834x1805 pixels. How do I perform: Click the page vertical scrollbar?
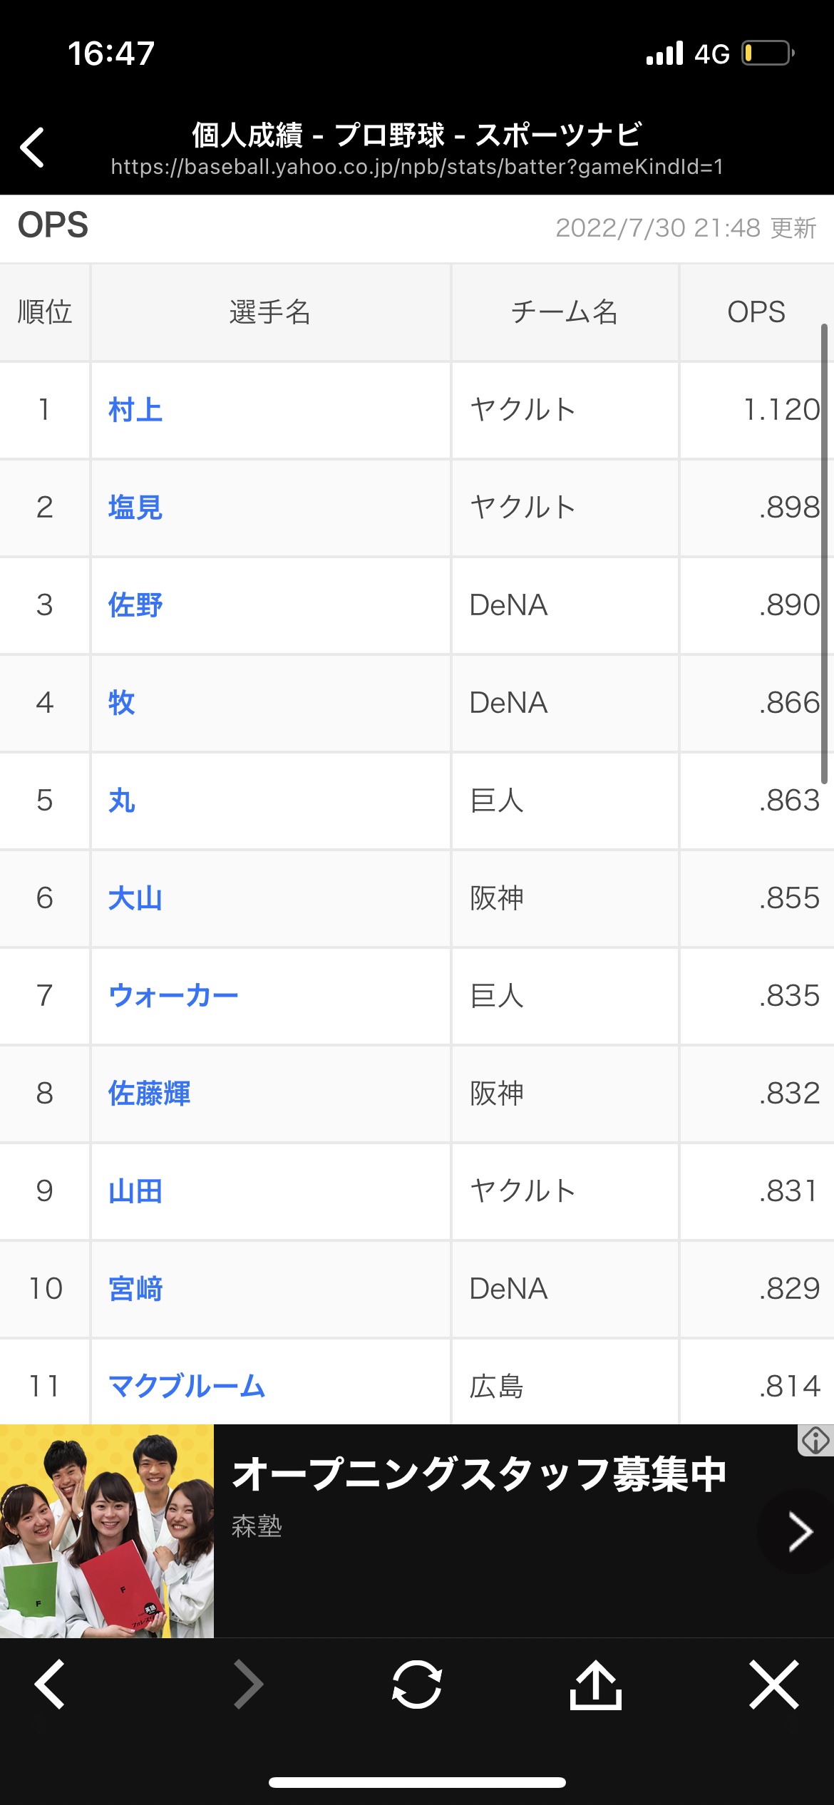point(825,556)
